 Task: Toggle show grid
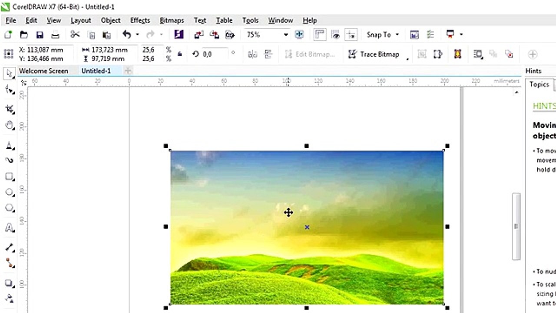335,35
